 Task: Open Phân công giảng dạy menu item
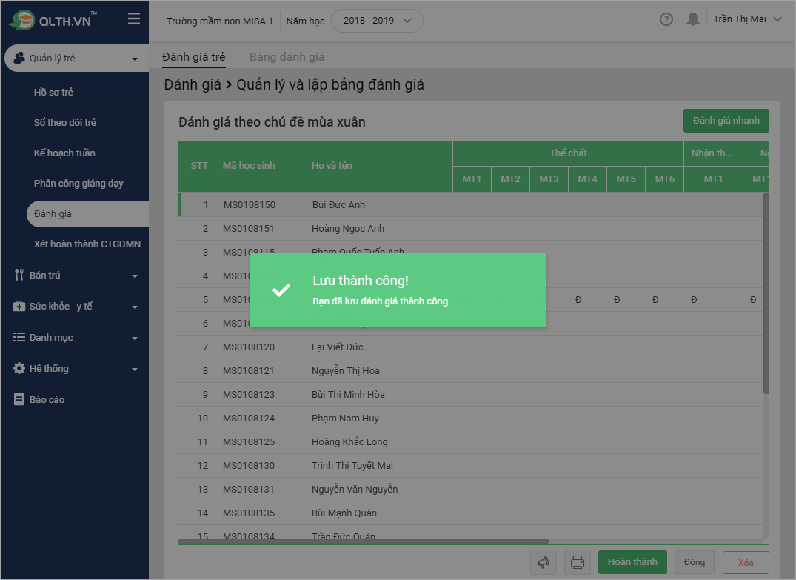coord(78,184)
